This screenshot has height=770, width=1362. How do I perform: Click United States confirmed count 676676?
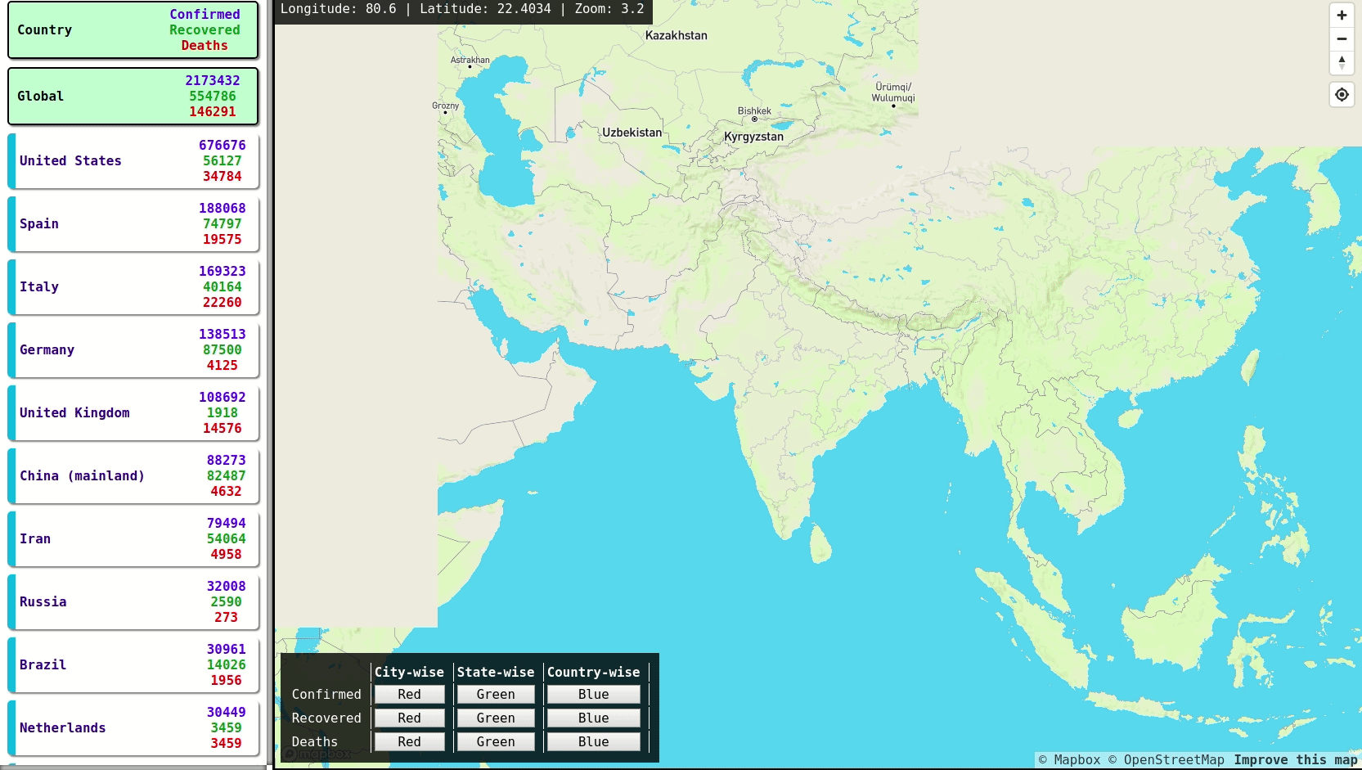[223, 146]
